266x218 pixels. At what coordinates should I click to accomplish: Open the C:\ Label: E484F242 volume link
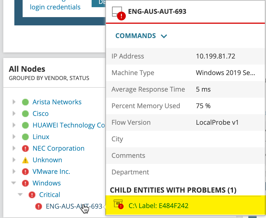pyautogui.click(x=158, y=206)
